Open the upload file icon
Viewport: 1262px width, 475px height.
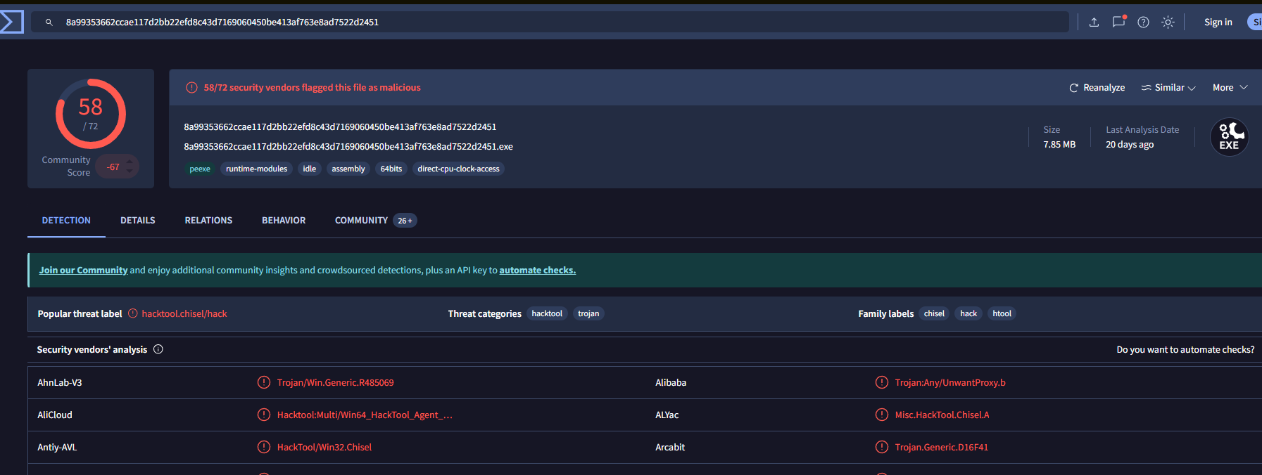[1094, 22]
